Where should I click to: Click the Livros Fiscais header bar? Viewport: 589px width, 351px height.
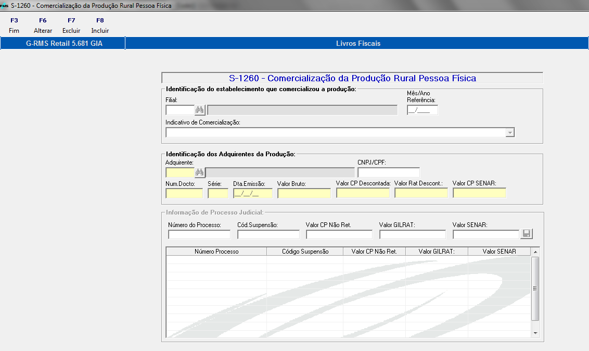(358, 43)
